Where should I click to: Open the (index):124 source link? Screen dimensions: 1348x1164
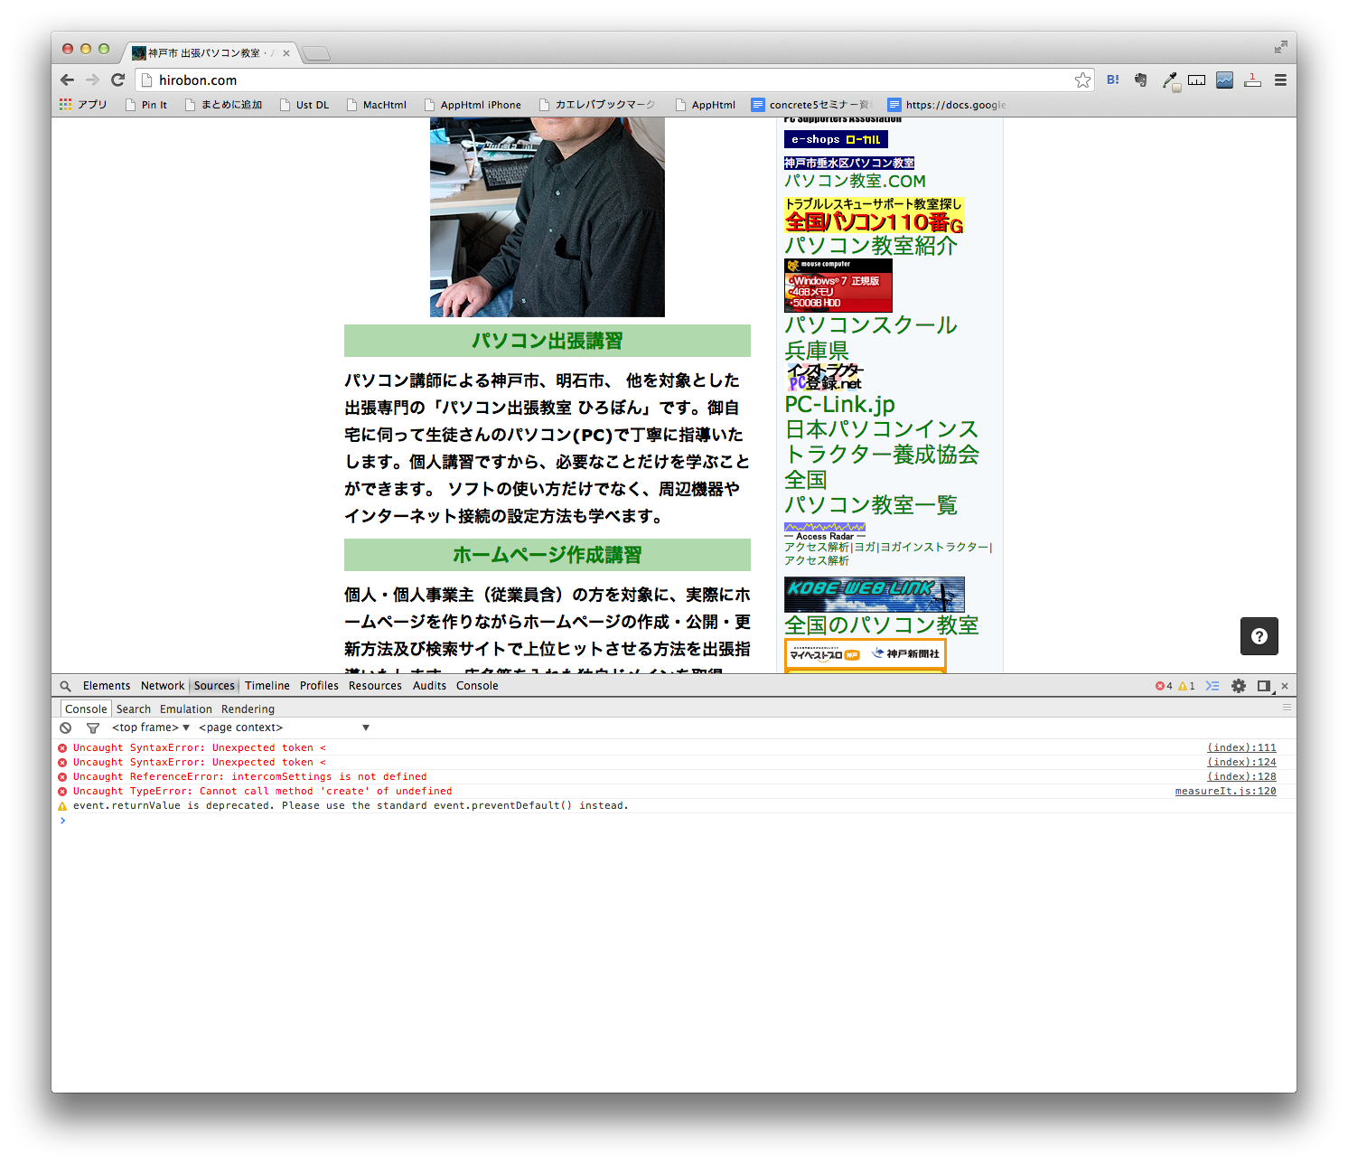point(1241,762)
